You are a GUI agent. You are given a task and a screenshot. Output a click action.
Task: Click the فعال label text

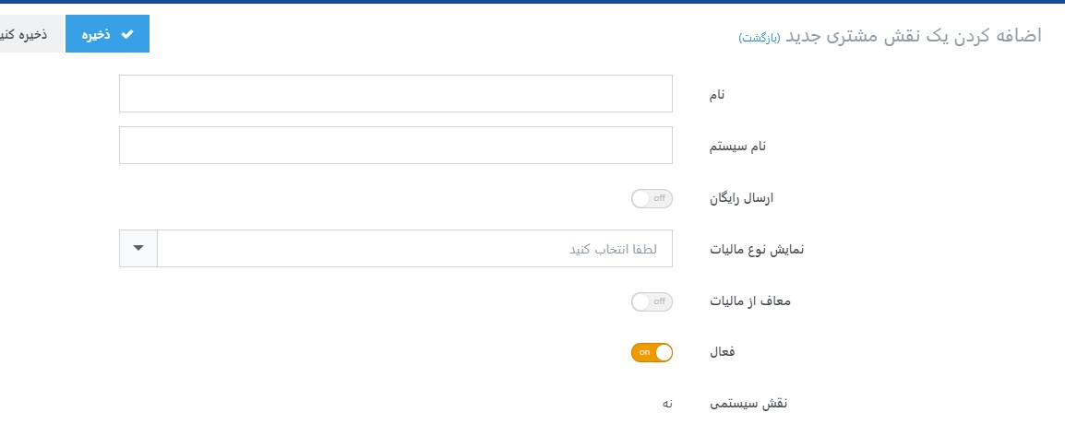(x=720, y=352)
